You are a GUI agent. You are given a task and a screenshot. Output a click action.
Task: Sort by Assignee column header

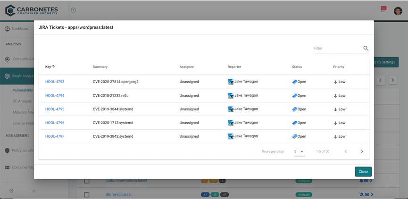[x=187, y=67]
